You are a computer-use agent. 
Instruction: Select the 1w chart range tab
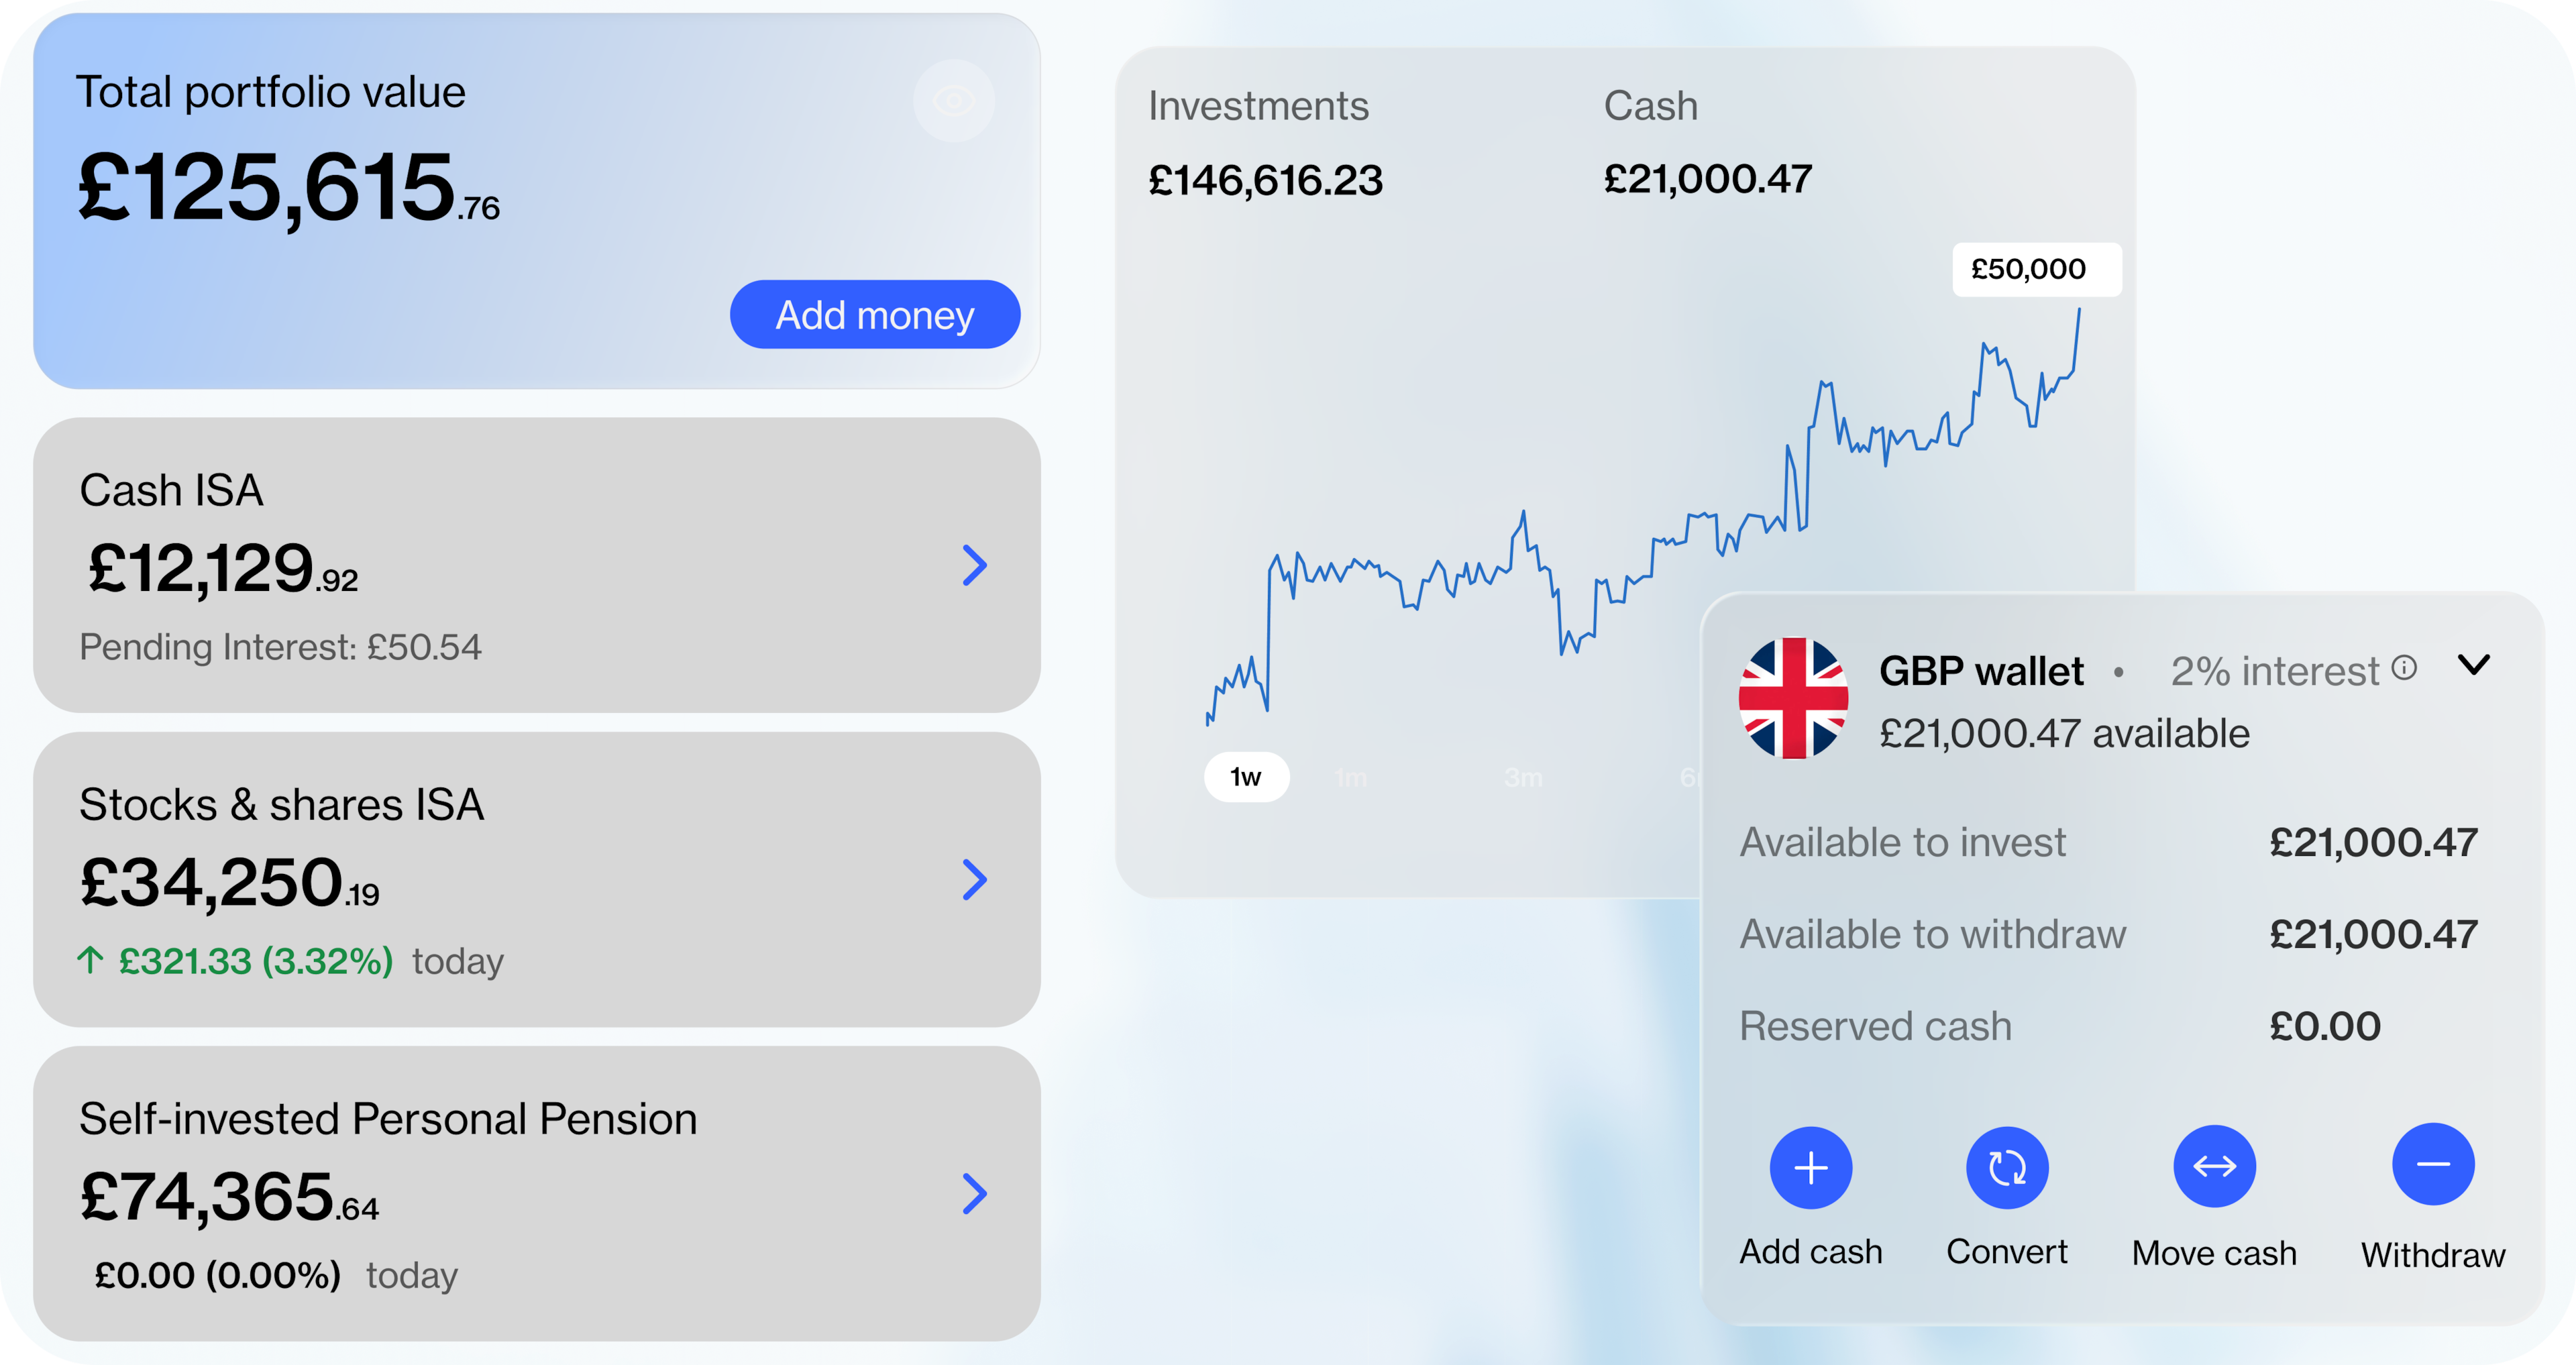pyautogui.click(x=1246, y=776)
